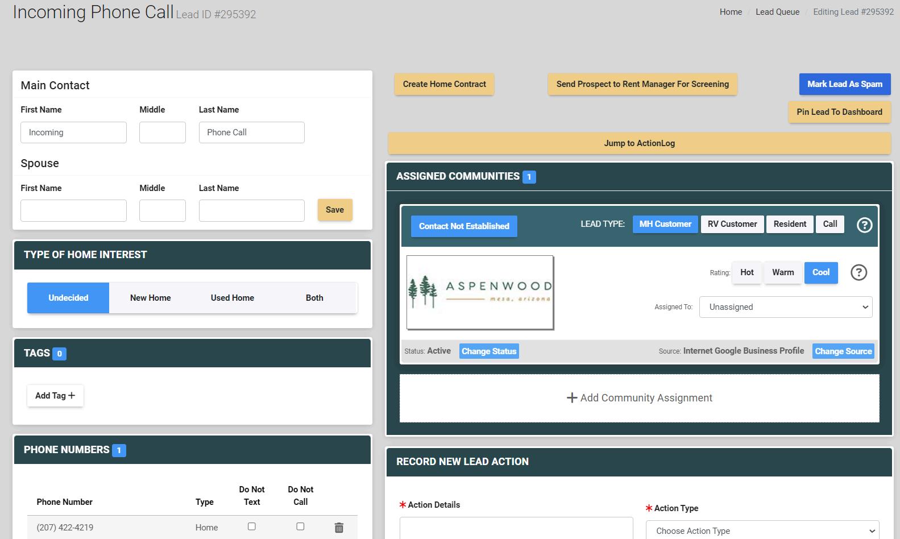Set lead type to Resident
900x539 pixels.
[790, 224]
